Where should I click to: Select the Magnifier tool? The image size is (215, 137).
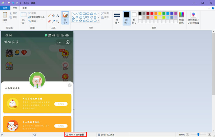coord(58,21)
